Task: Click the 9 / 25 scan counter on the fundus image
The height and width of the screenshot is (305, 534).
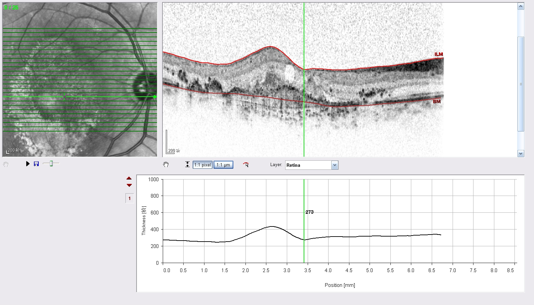Action: click(11, 7)
